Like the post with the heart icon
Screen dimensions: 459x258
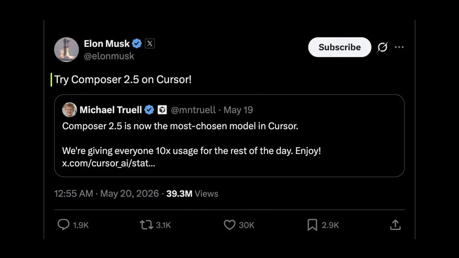[229, 225]
